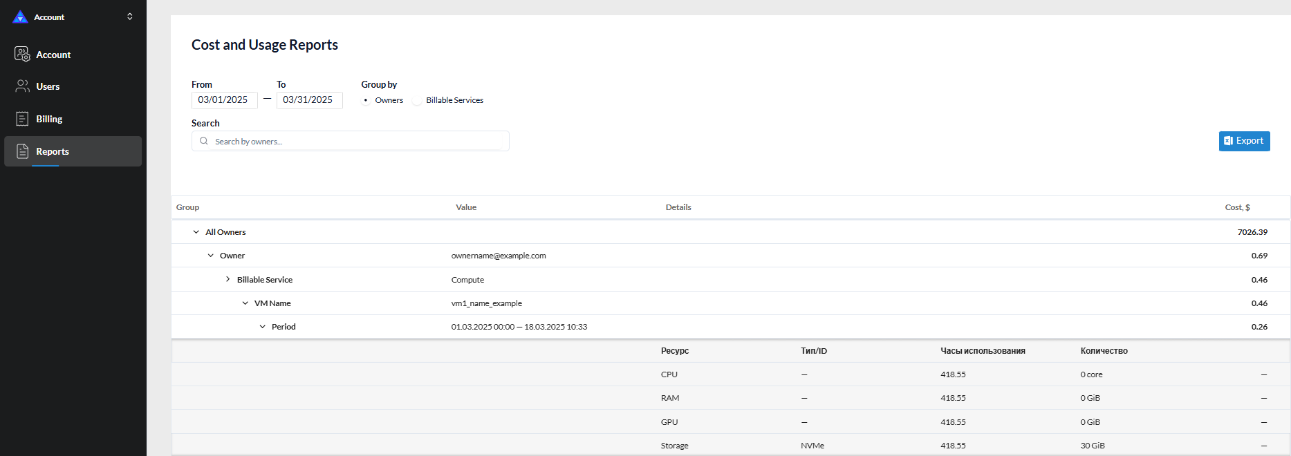Click the Billing invoice icon
1291x456 pixels.
coord(22,119)
